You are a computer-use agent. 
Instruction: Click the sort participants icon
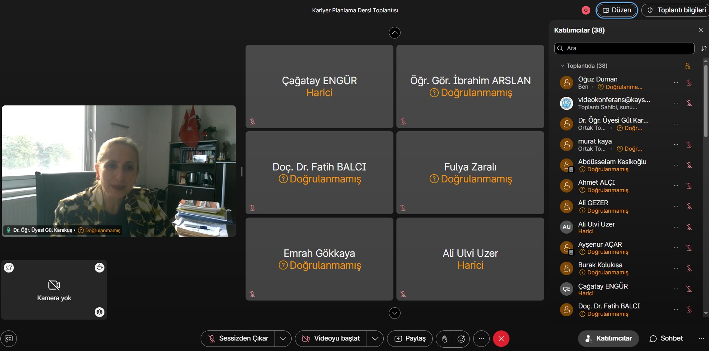point(703,49)
